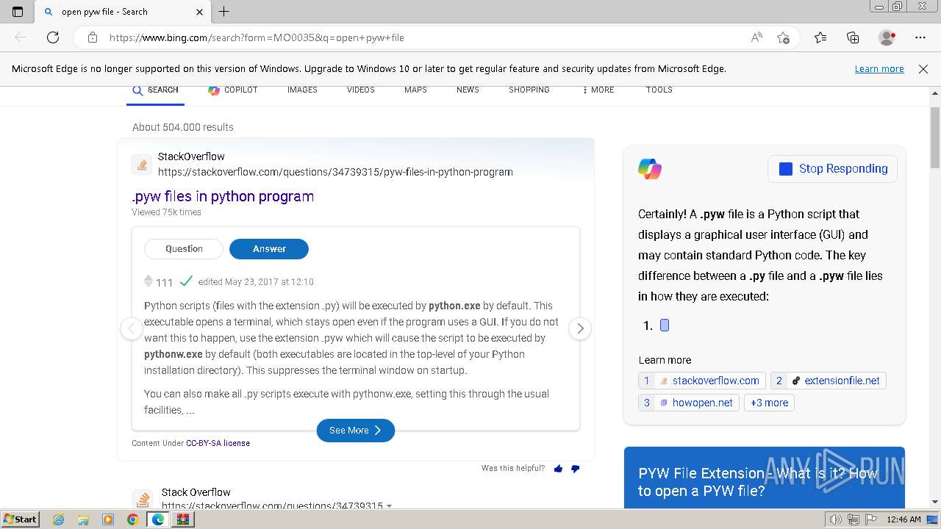Select the Question pill tab

point(184,249)
